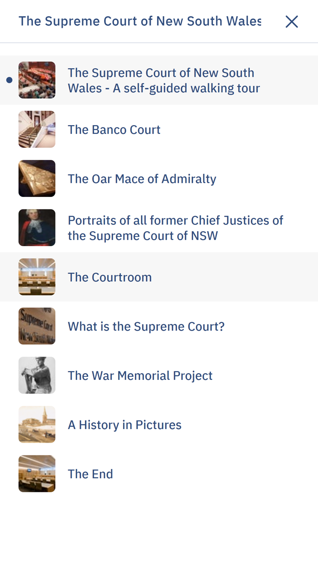Select The End courtroom interior thumbnail
Viewport: 318px width, 566px height.
(x=37, y=473)
